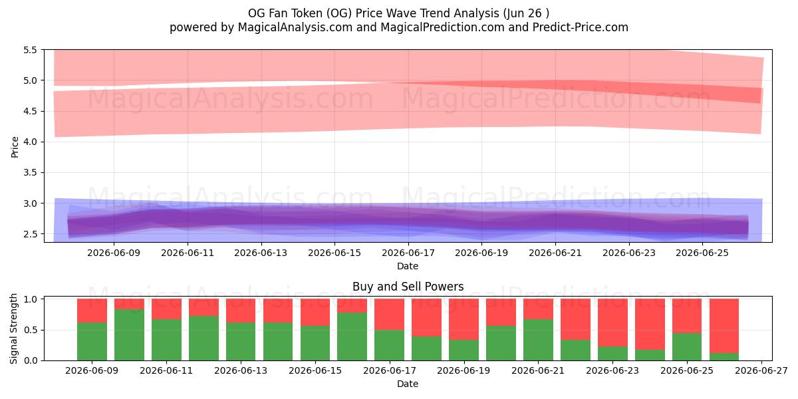798x399 pixels.
Task: Click 2026-06-09 under the price wave chart
Action: point(114,253)
